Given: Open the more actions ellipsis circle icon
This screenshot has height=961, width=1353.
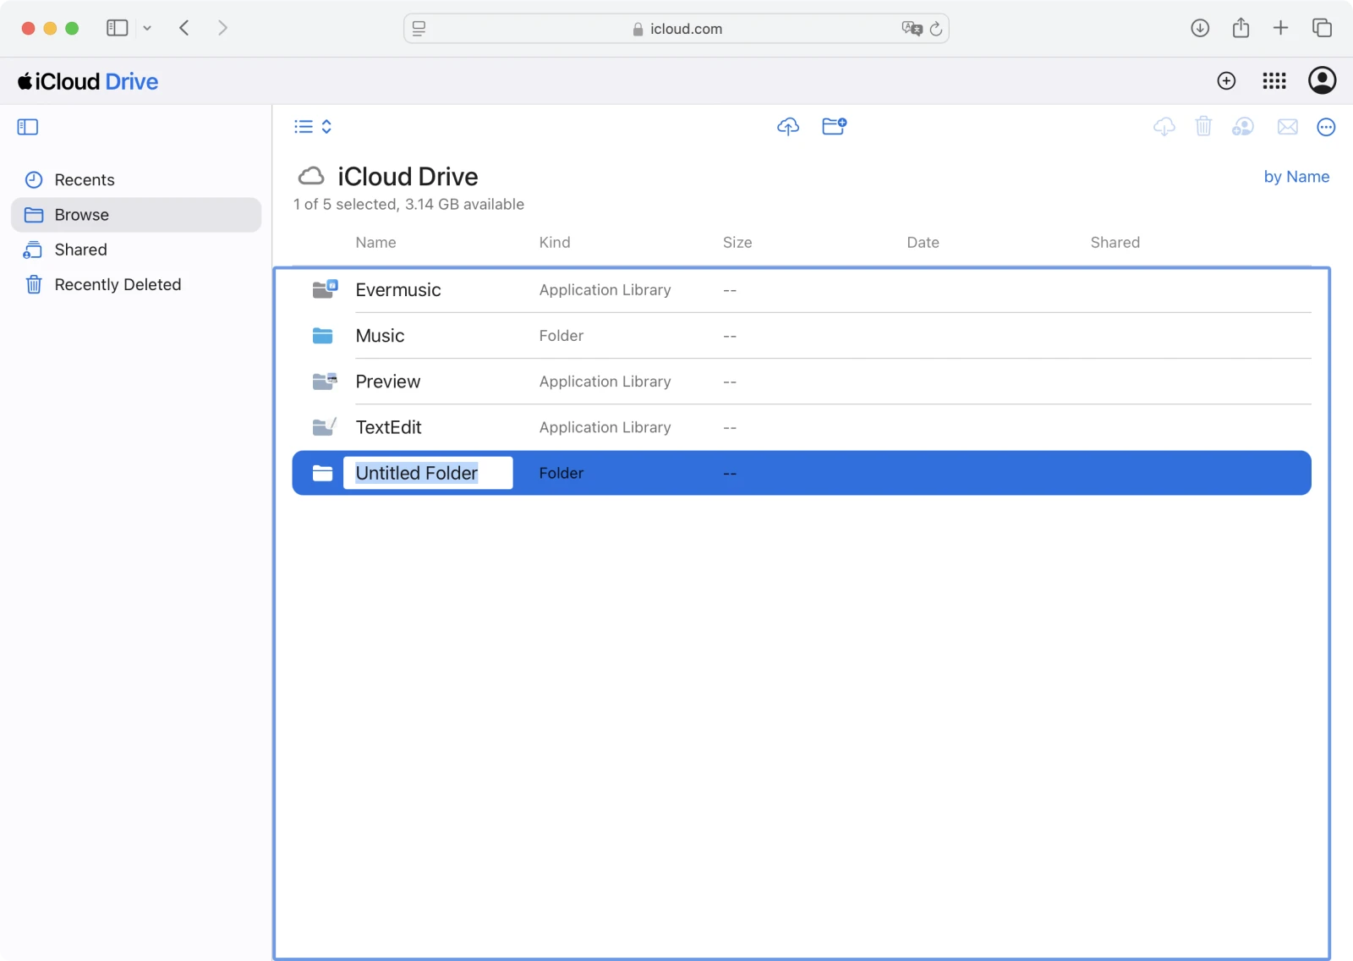Looking at the screenshot, I should tap(1325, 127).
